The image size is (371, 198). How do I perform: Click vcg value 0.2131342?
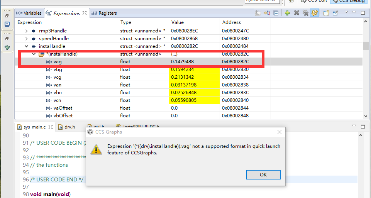coord(182,77)
